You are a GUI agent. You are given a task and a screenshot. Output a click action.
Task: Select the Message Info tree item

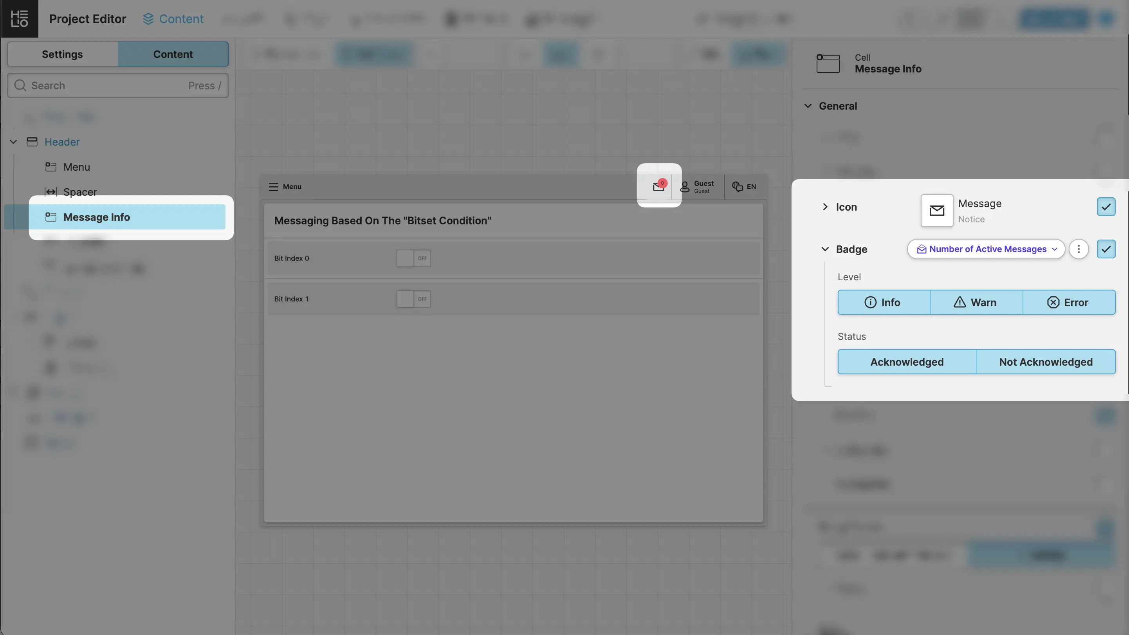click(x=96, y=217)
